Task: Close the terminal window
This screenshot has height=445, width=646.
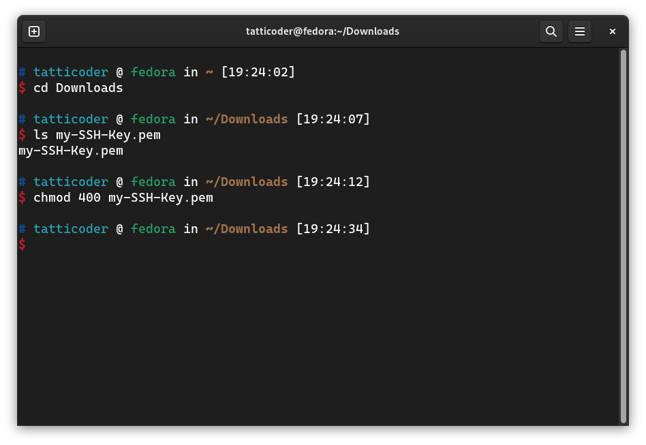Action: point(612,31)
